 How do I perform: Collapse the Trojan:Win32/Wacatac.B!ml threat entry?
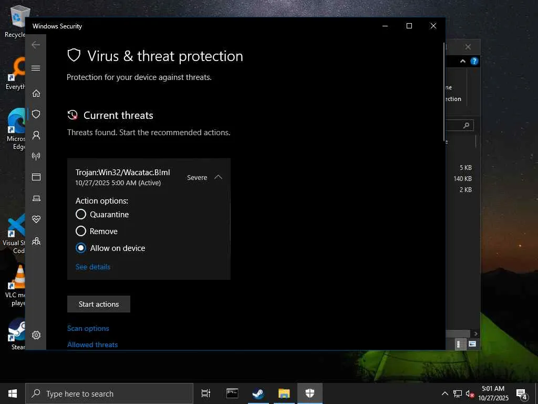click(218, 177)
